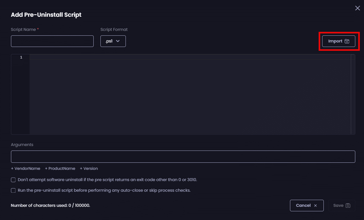Check run pre-uninstall script before auto-close option
The width and height of the screenshot is (364, 220).
click(x=13, y=190)
